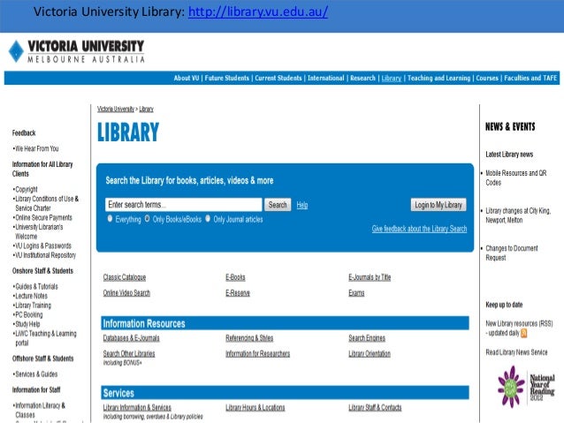Open Information for Researchers link

point(258,353)
